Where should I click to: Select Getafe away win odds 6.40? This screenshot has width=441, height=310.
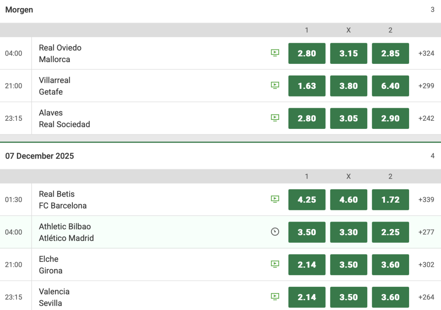390,86
